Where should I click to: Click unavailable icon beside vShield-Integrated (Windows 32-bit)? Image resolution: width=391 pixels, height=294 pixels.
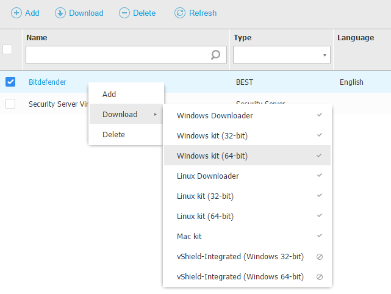[319, 257]
